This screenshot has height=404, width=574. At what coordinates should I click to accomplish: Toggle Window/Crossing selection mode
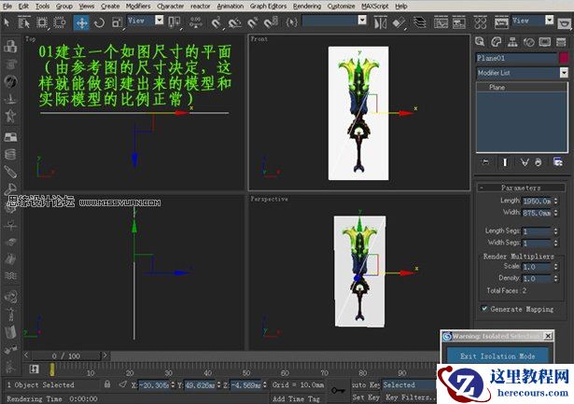point(60,22)
